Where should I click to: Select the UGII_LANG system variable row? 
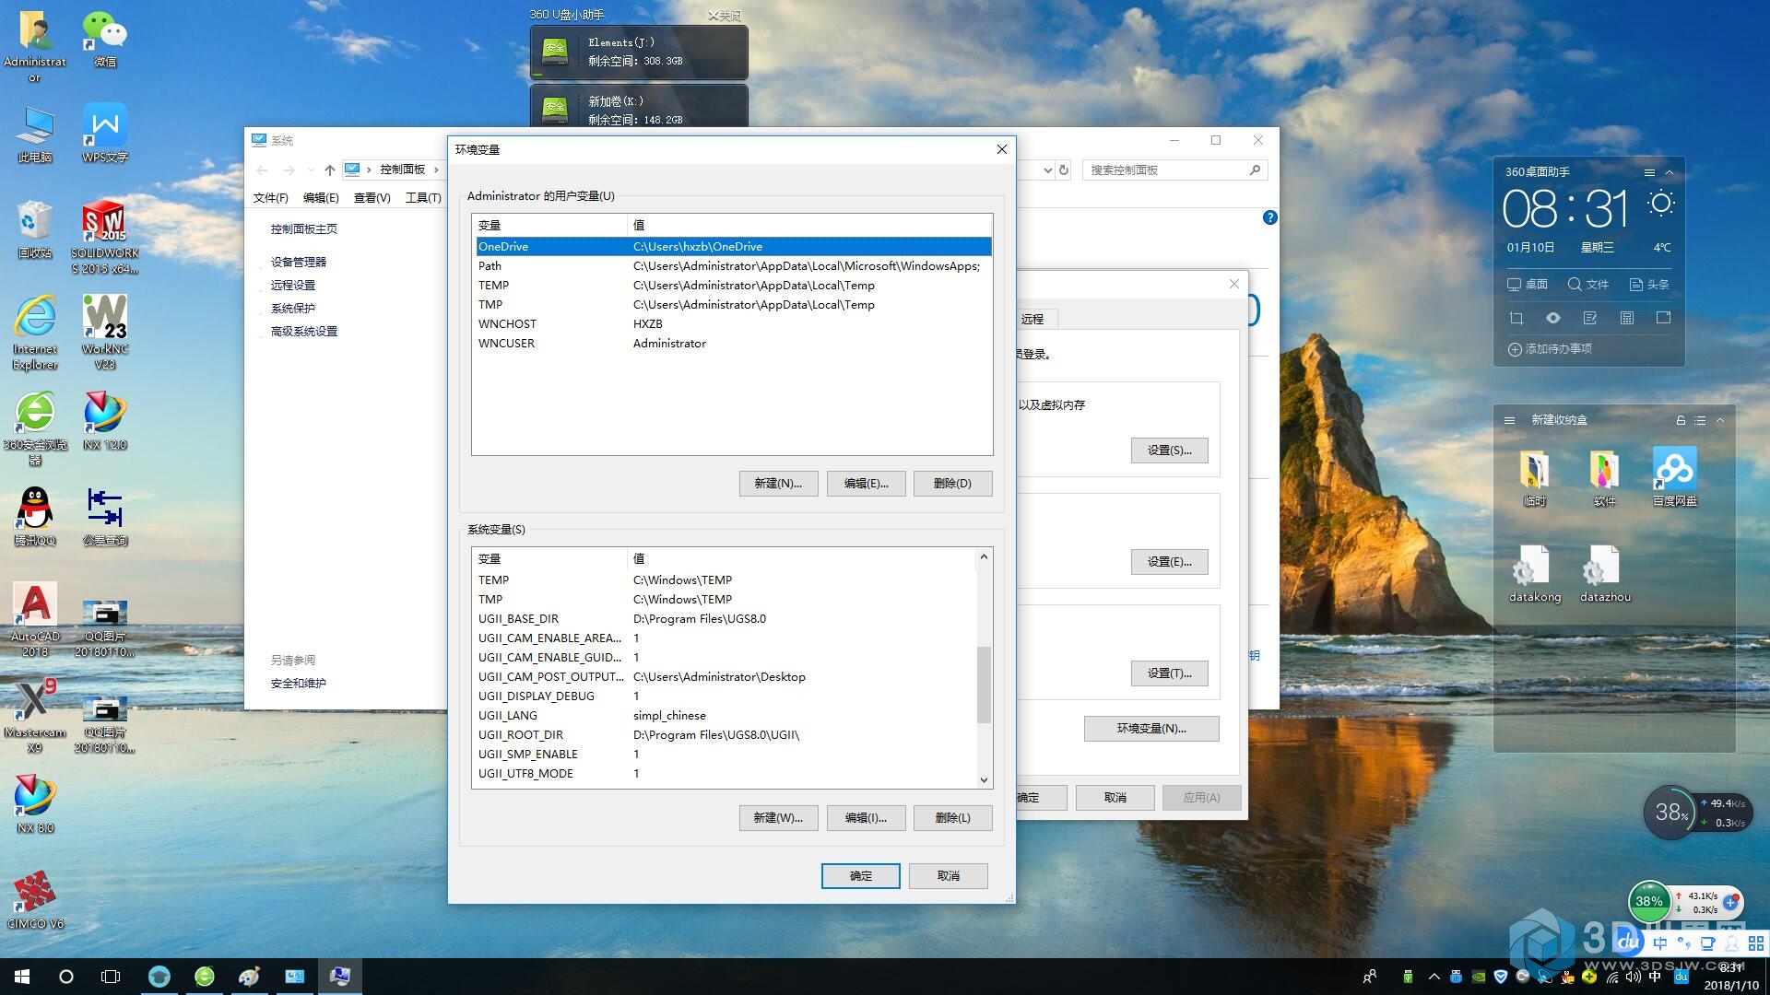tap(725, 716)
